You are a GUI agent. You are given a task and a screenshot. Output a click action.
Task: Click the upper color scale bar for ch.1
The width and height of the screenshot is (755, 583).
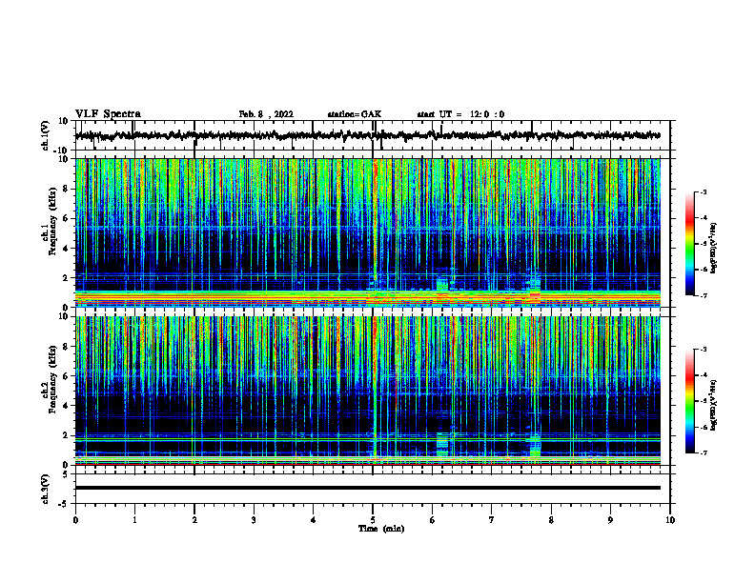coord(690,244)
